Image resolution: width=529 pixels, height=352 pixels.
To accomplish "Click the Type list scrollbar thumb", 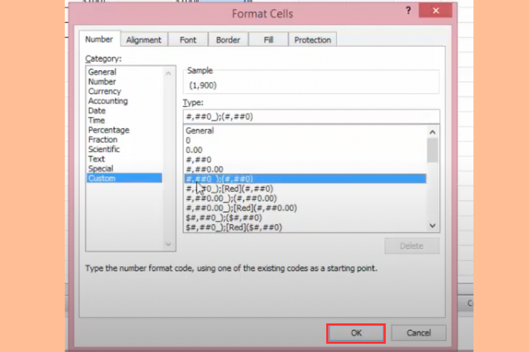I will pos(432,151).
